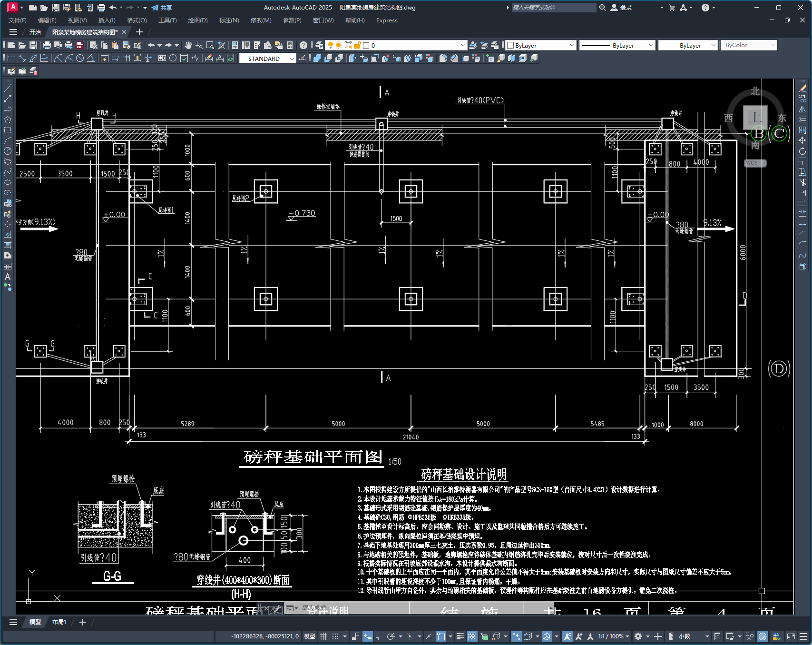The height and width of the screenshot is (645, 812).
Task: Open the 标注(N) menu
Action: coord(229,20)
